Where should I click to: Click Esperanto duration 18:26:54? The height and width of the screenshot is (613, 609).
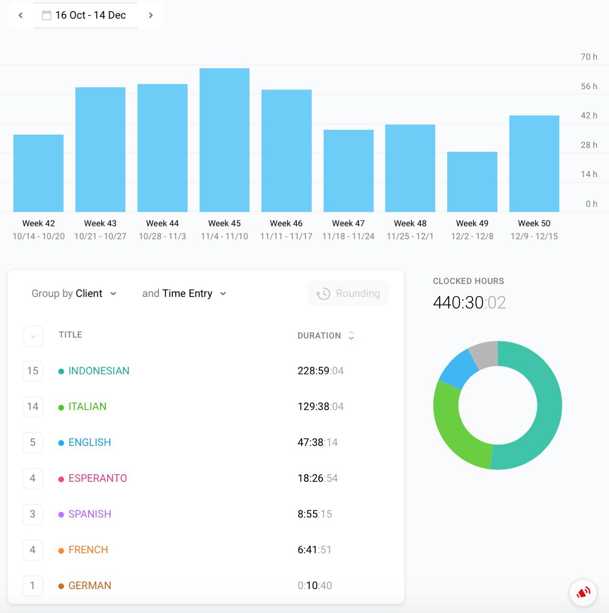click(x=318, y=478)
